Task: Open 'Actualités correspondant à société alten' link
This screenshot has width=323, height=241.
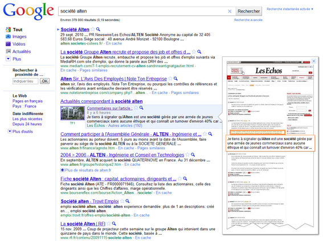Action: click(x=101, y=101)
